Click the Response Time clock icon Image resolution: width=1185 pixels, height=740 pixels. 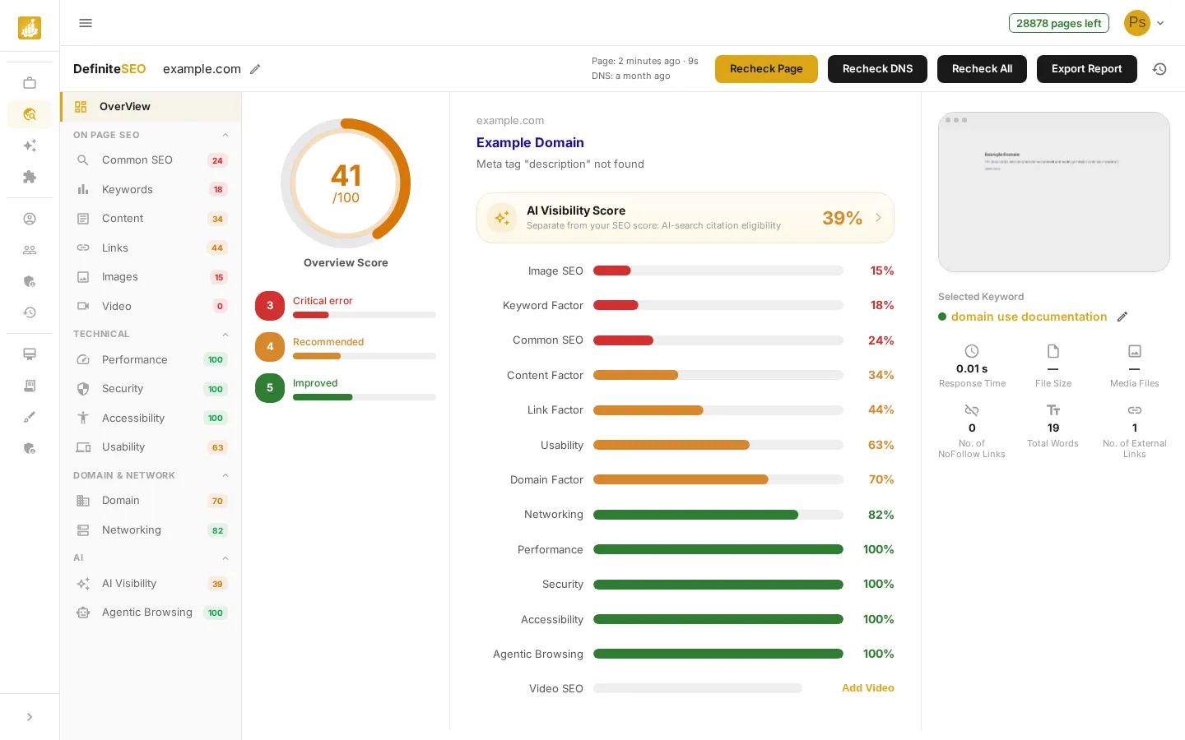pyautogui.click(x=972, y=351)
